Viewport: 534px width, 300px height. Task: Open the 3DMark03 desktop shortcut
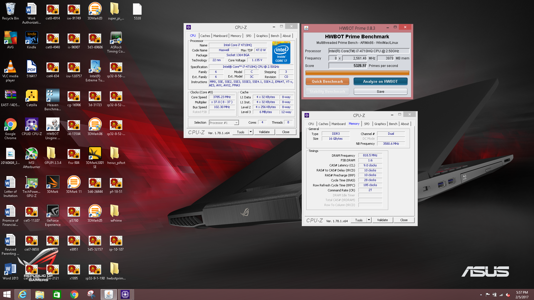click(x=95, y=11)
